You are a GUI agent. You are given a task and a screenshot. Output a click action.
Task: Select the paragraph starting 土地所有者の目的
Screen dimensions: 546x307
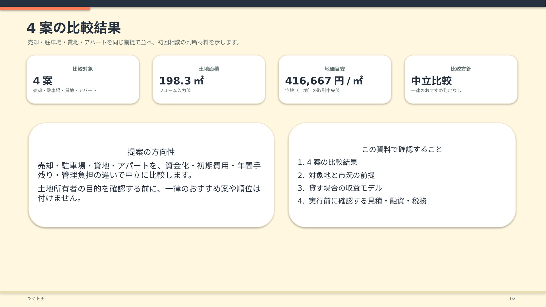click(x=149, y=193)
